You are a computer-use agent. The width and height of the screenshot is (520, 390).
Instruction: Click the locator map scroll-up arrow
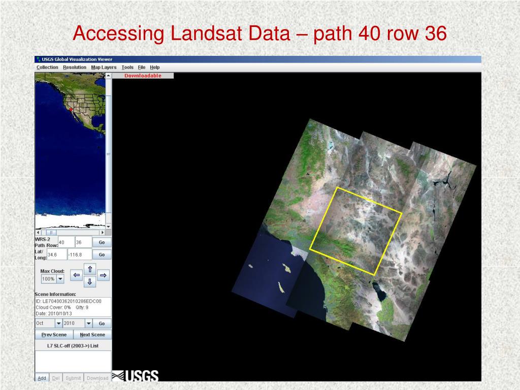109,76
